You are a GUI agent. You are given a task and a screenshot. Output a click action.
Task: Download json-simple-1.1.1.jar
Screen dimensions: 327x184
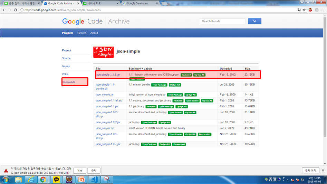click(x=108, y=74)
